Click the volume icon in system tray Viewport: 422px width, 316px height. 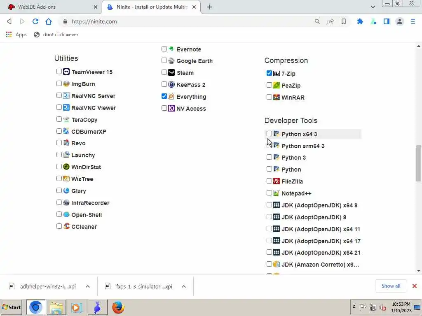(x=382, y=307)
